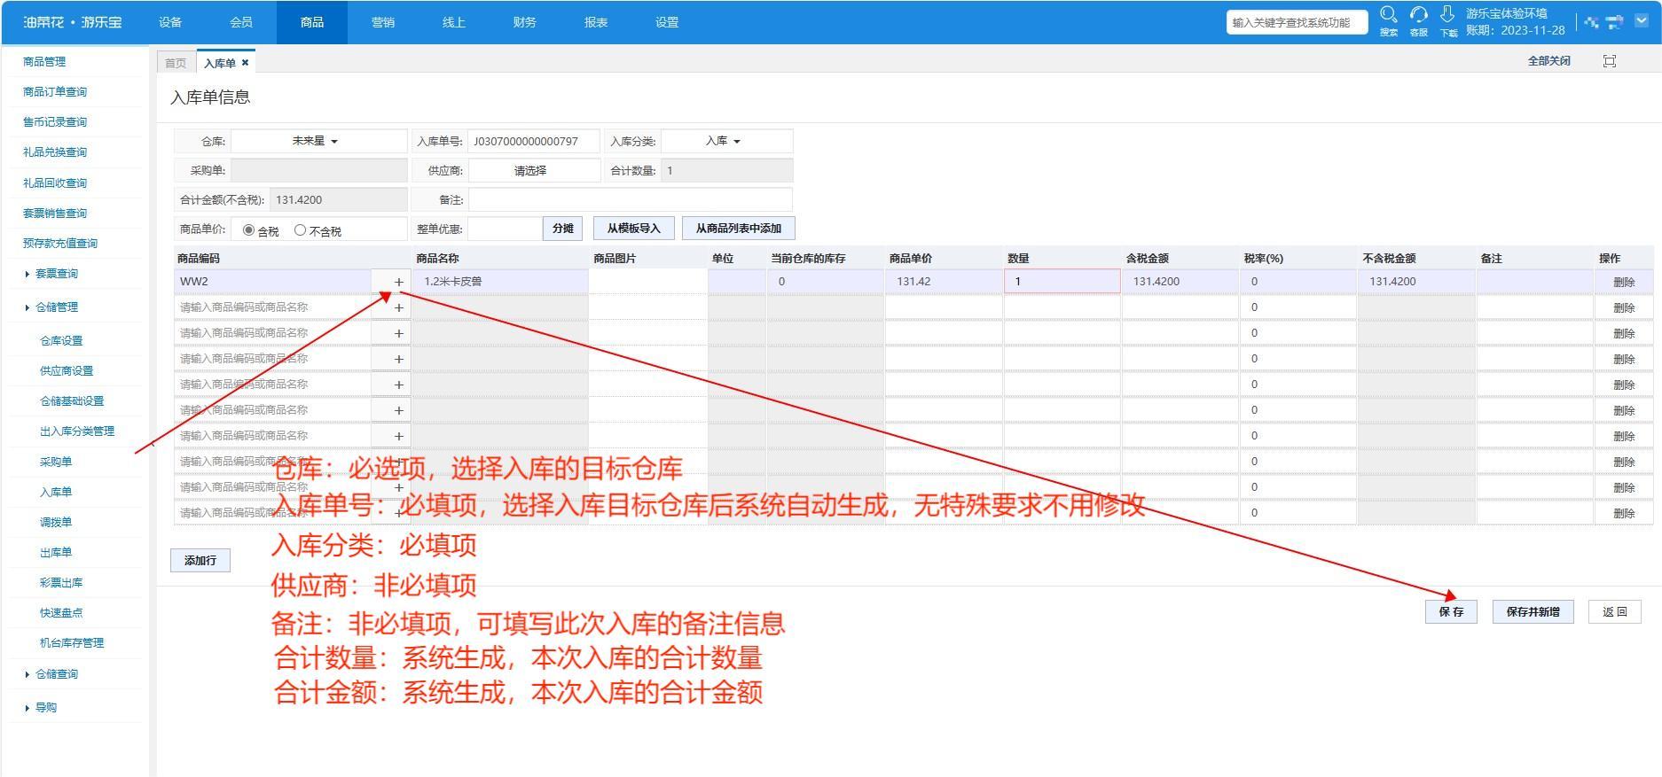Open 客服 customer service headset icon
This screenshot has height=777, width=1662.
[x=1418, y=15]
